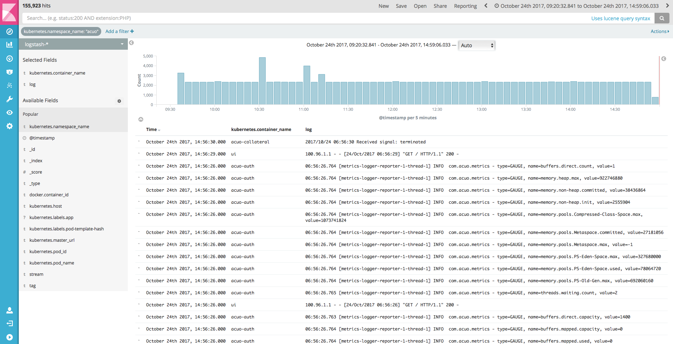Image resolution: width=673 pixels, height=344 pixels.
Task: Open Available Fields settings gear
Action: tap(119, 101)
